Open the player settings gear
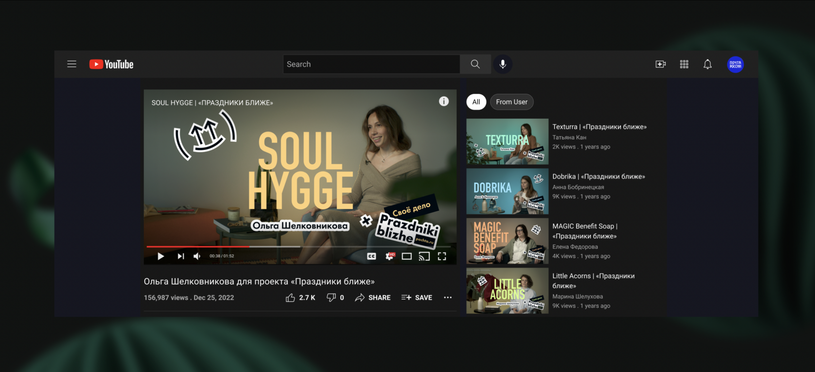The height and width of the screenshot is (372, 815). pyautogui.click(x=390, y=256)
